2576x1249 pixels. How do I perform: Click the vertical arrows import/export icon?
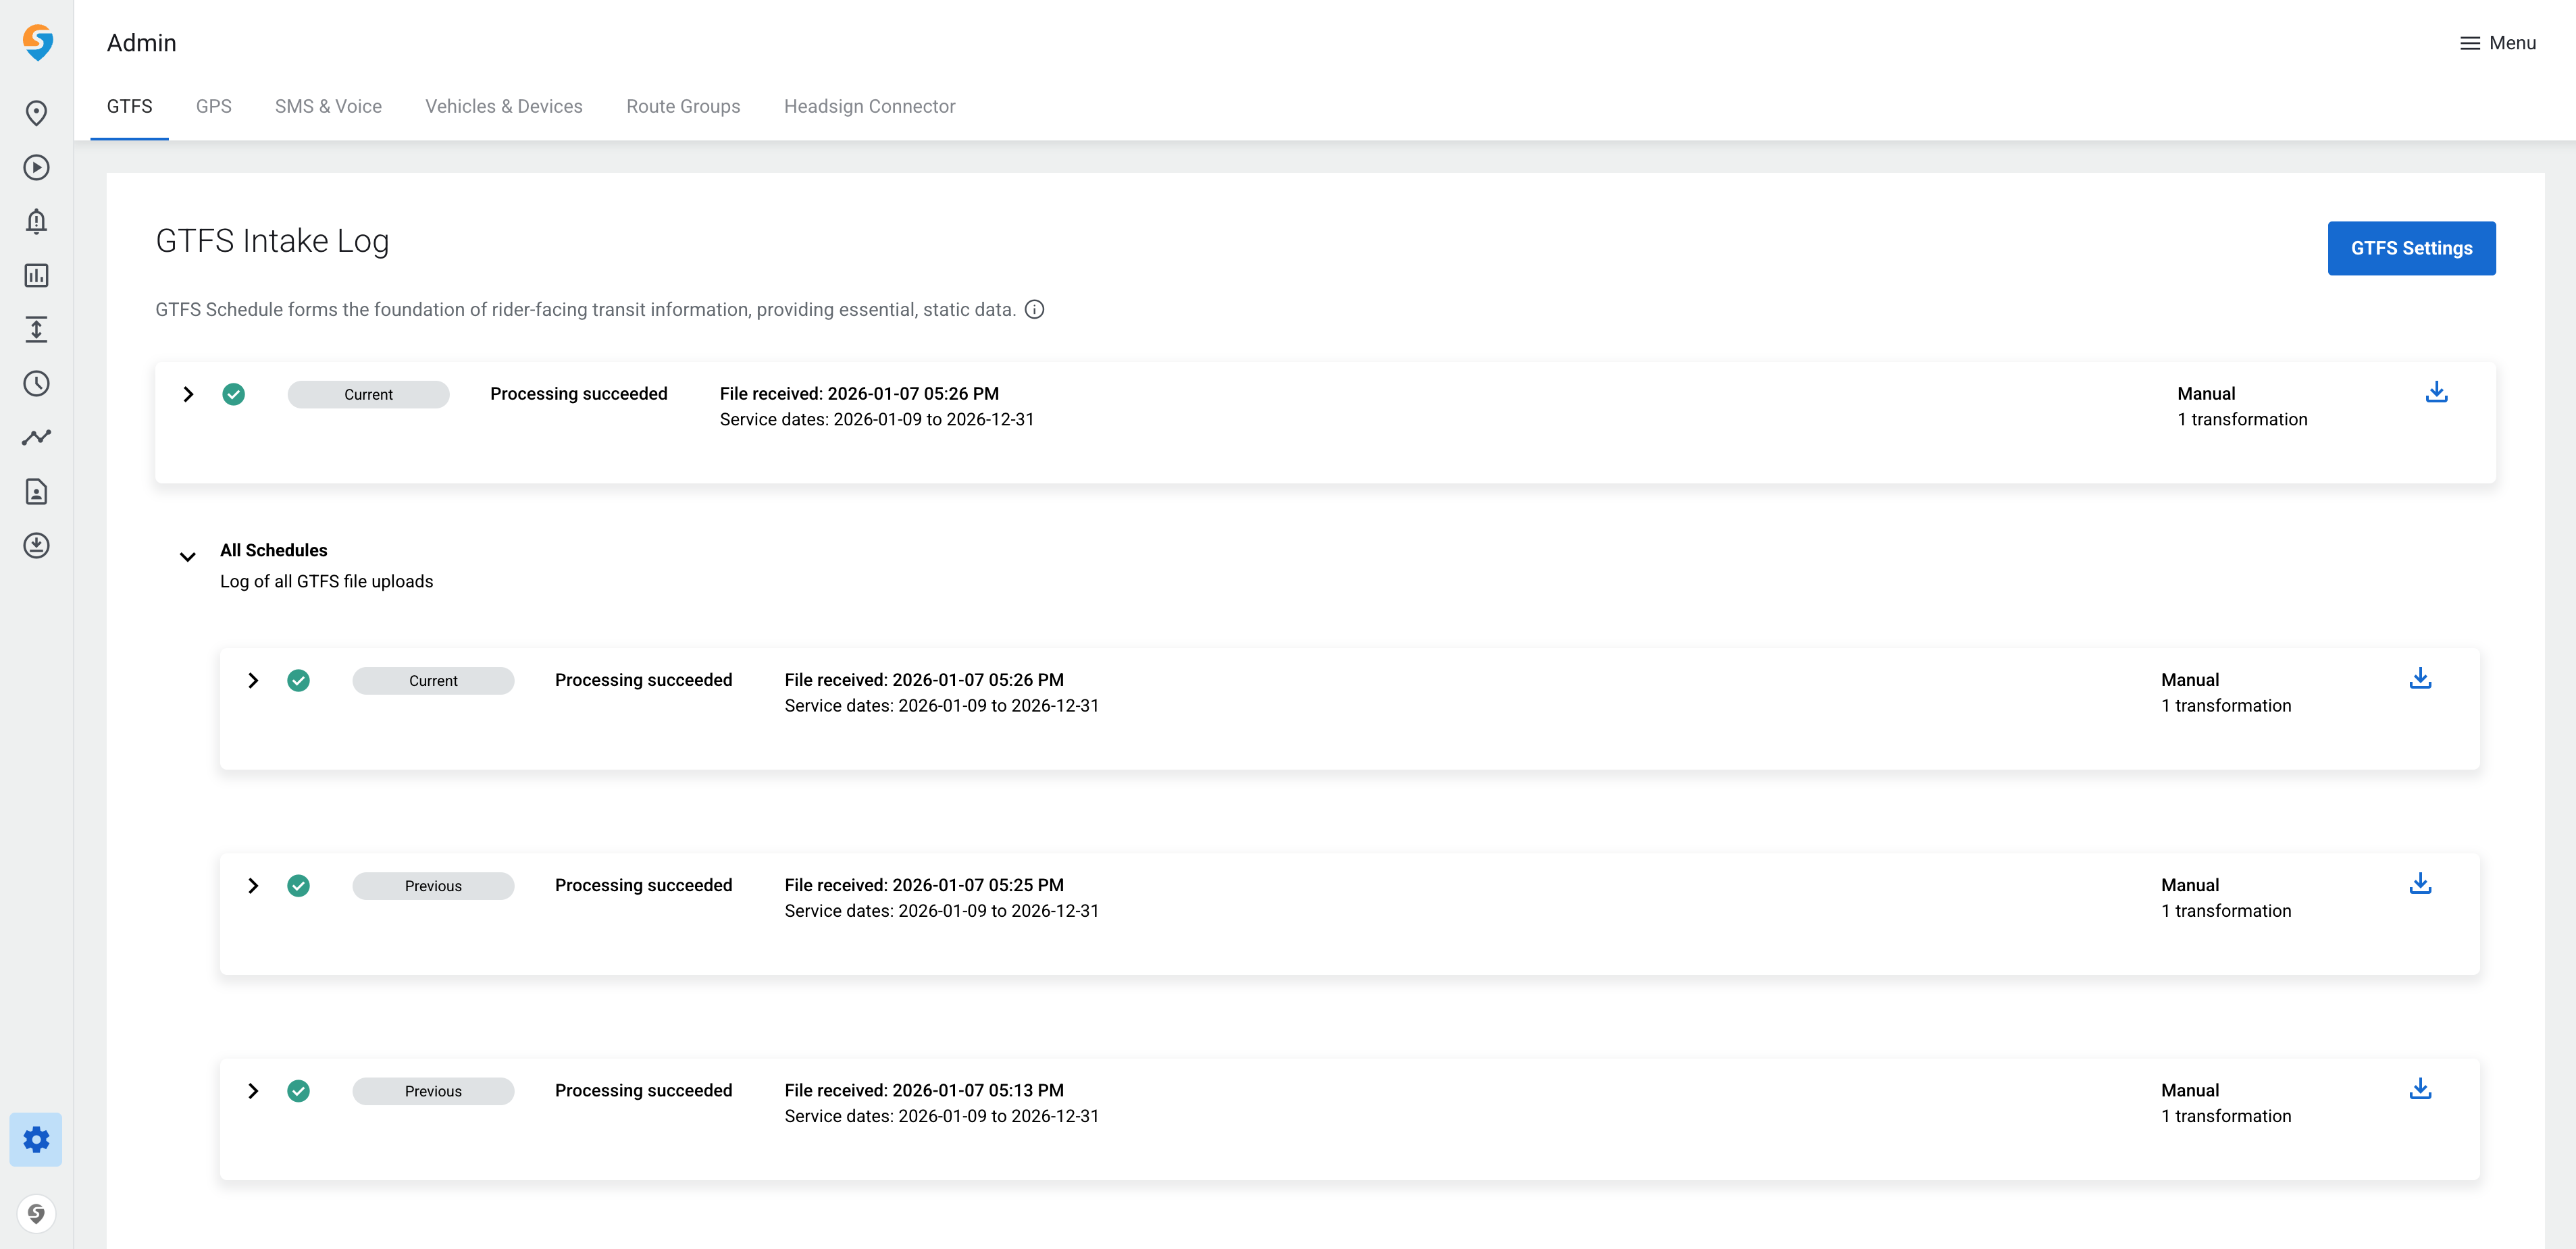point(37,329)
